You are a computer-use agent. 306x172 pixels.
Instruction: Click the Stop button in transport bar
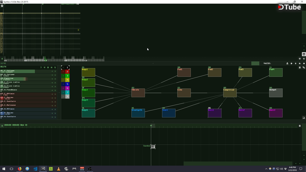coord(304,64)
